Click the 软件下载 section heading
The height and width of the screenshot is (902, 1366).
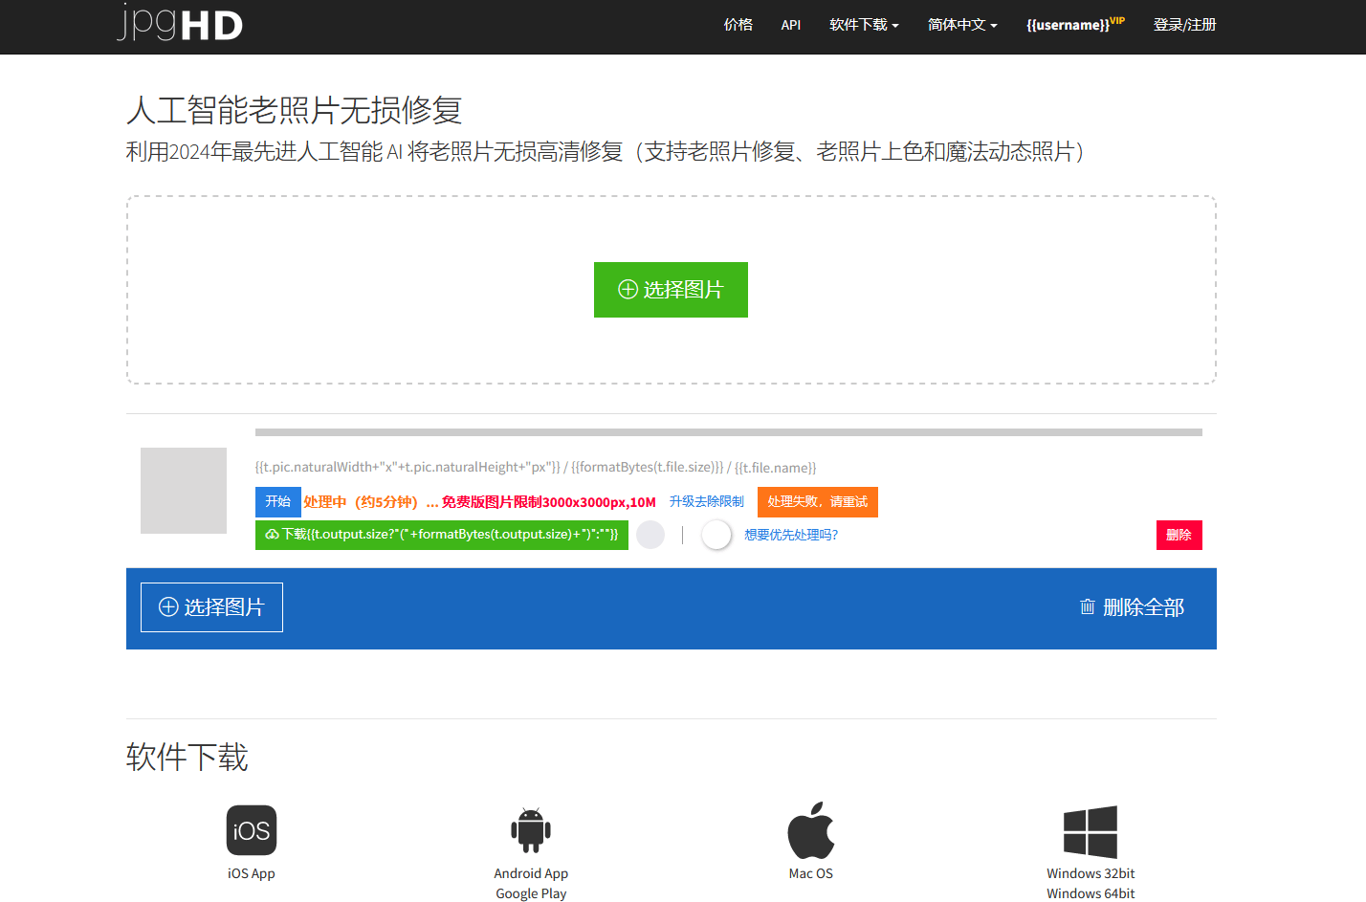(x=187, y=757)
